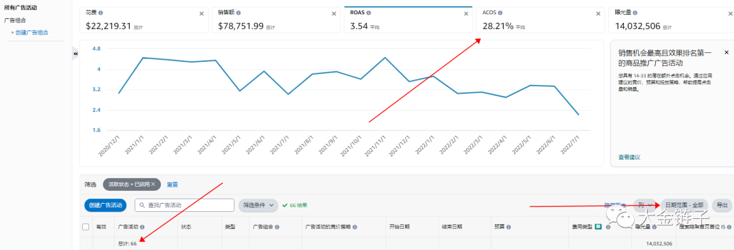Screen dimensions: 734x250
Task: Click the info icon next to ROAS
Action: pyautogui.click(x=369, y=13)
